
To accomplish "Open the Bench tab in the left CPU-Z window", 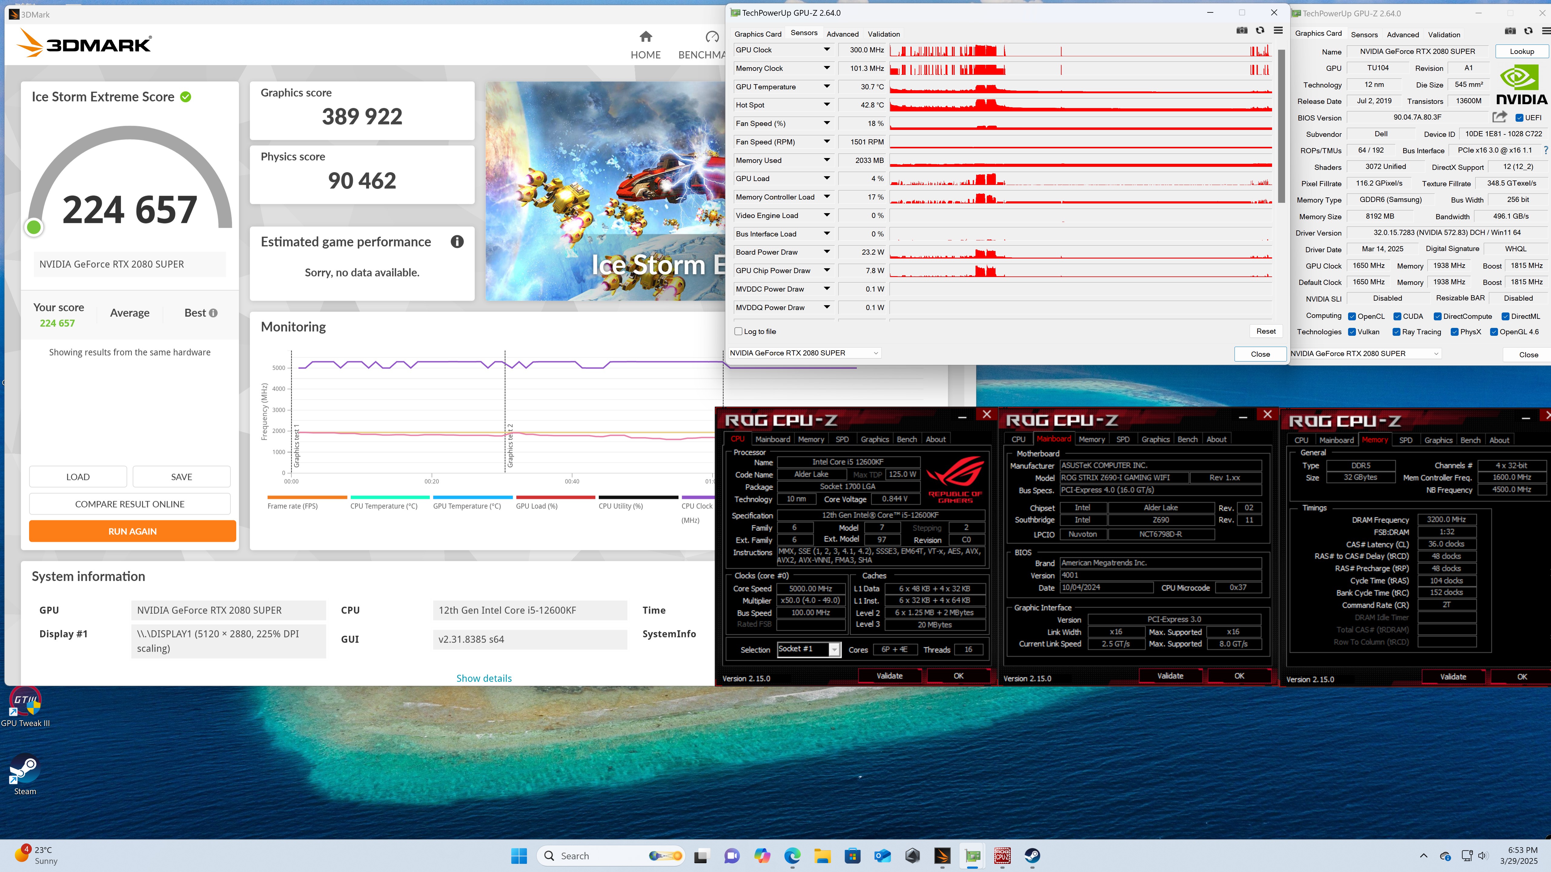I will [906, 439].
